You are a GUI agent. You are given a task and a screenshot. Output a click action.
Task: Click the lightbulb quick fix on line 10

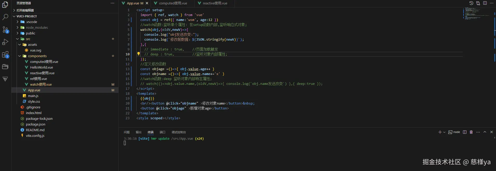click(x=138, y=54)
